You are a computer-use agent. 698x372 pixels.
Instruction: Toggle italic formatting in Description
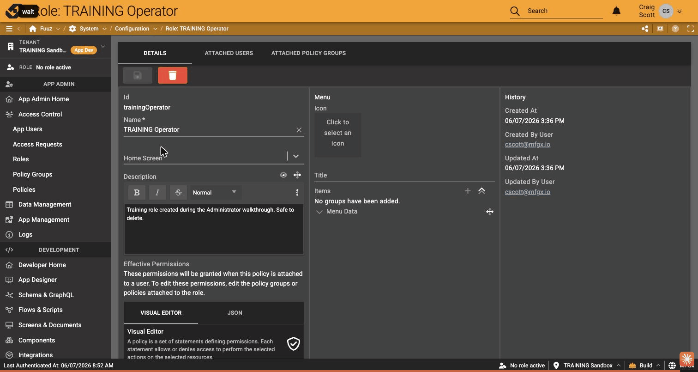[157, 192]
